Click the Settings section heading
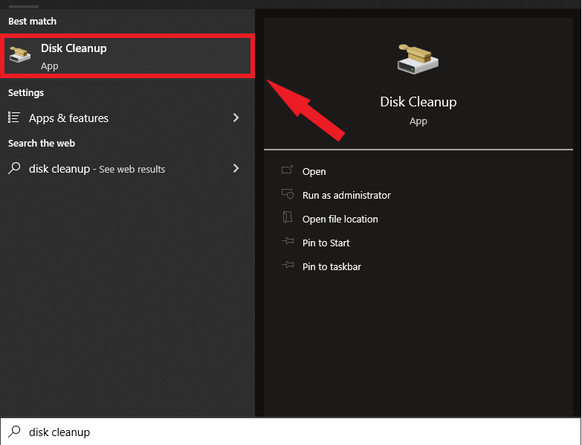This screenshot has height=445, width=582. (x=26, y=92)
